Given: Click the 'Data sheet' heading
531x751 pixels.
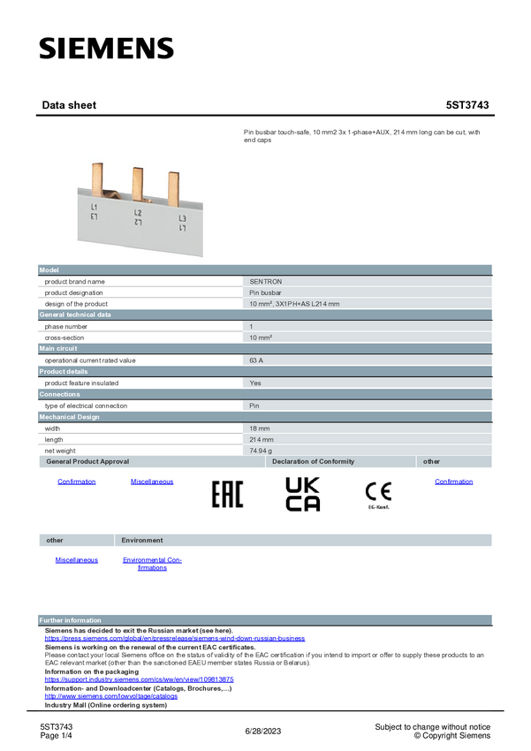Looking at the screenshot, I should pyautogui.click(x=69, y=105).
